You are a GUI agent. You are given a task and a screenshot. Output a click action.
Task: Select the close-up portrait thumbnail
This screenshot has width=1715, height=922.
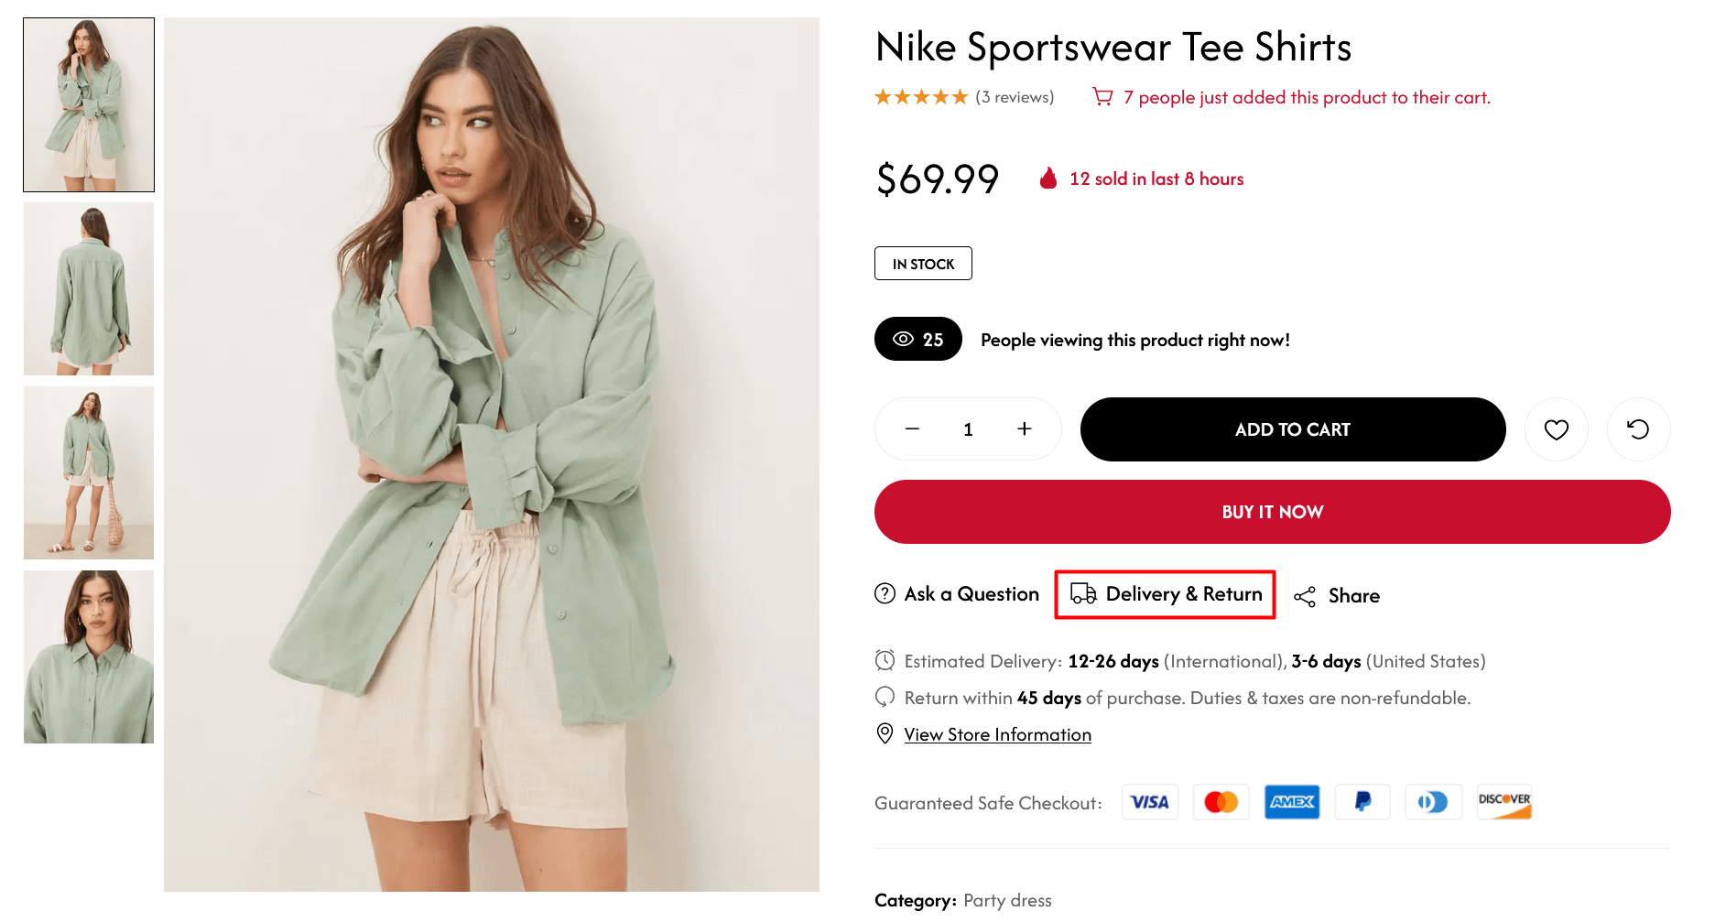point(89,657)
